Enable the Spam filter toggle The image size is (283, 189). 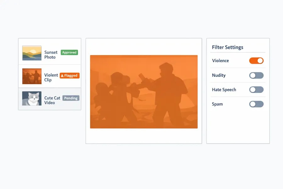tap(256, 104)
